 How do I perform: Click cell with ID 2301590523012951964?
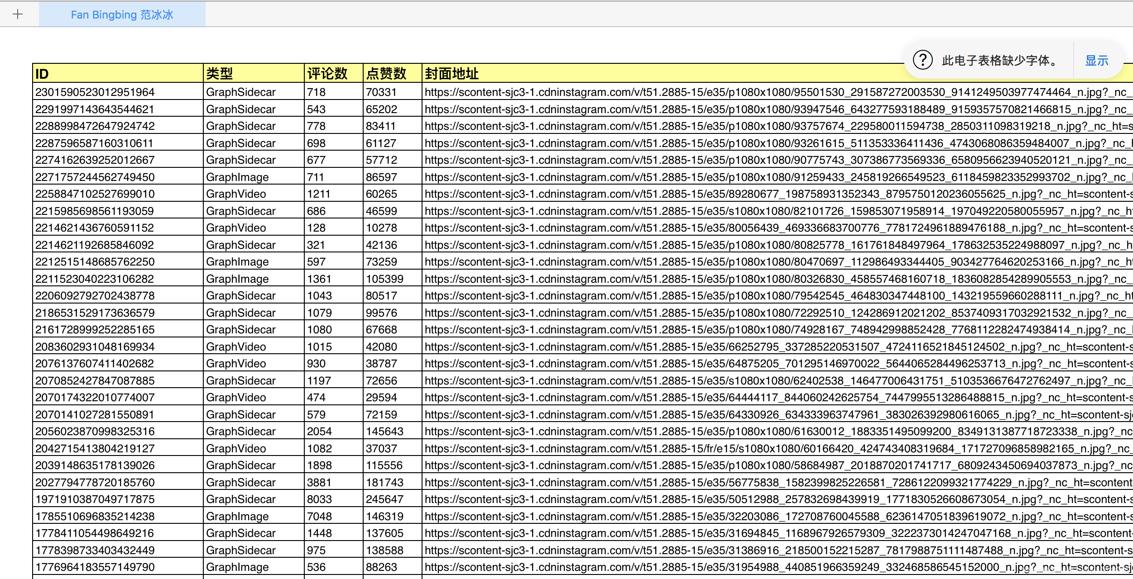(117, 92)
